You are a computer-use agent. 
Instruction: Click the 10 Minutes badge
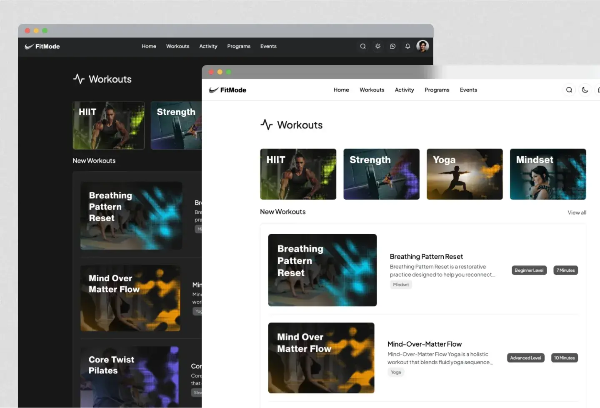[x=565, y=358]
